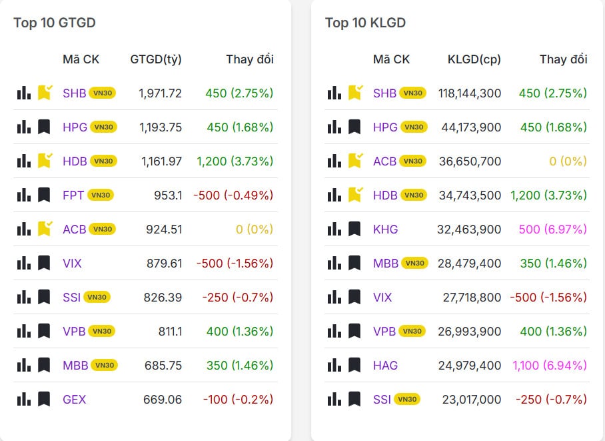The image size is (605, 441).
Task: Click chart icon for MBB in KLGD table
Action: point(334,263)
